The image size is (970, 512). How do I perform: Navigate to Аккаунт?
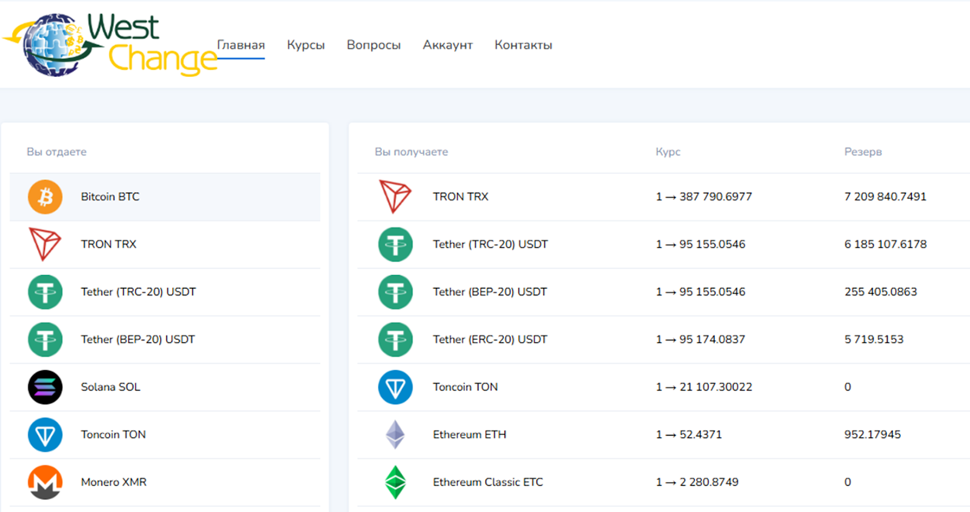click(447, 45)
